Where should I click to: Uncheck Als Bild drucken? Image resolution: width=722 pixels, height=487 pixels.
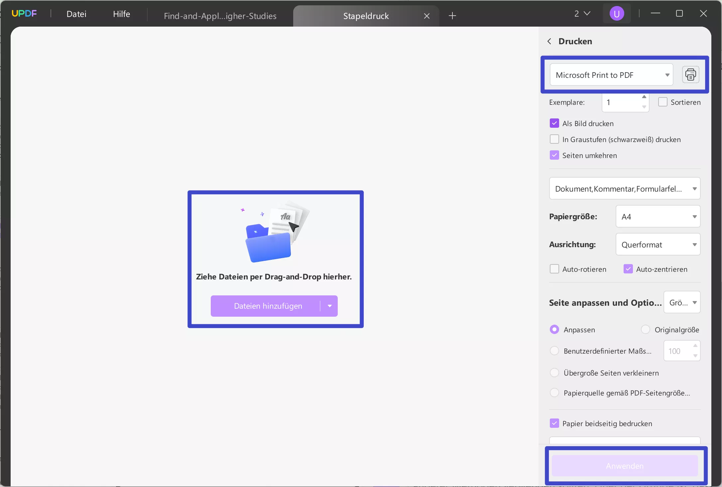554,123
